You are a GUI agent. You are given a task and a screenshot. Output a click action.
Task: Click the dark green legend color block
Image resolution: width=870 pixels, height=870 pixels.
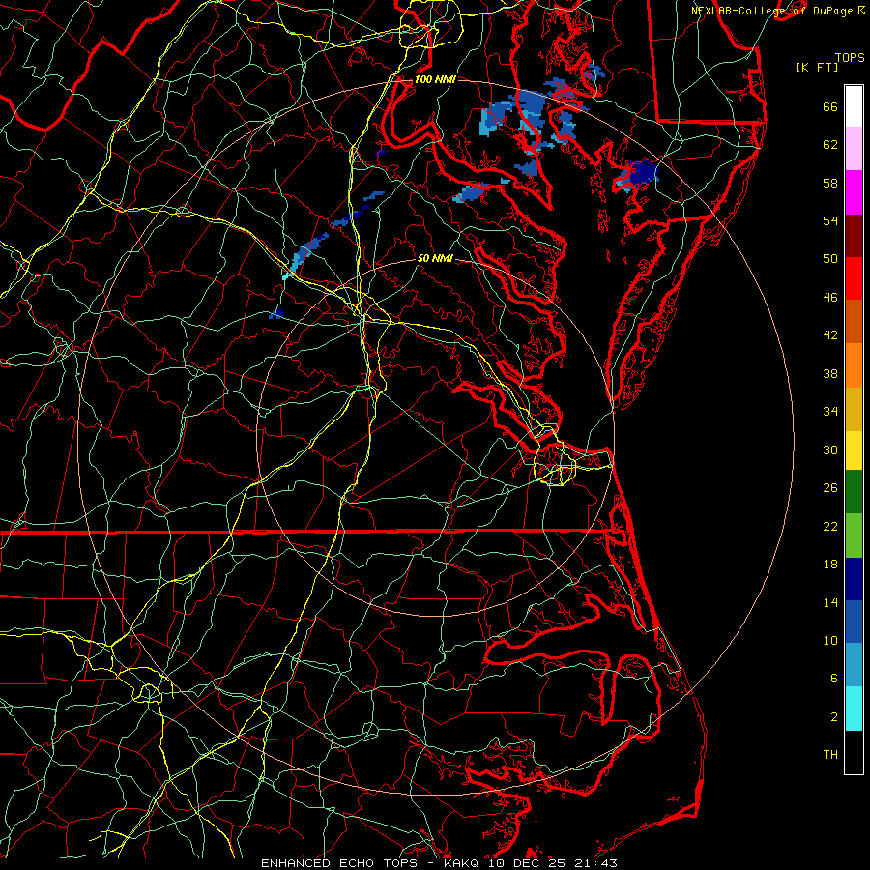click(x=854, y=492)
